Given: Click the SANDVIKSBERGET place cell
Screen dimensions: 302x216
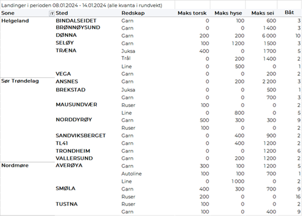Looking at the screenshot, I should point(81,135).
